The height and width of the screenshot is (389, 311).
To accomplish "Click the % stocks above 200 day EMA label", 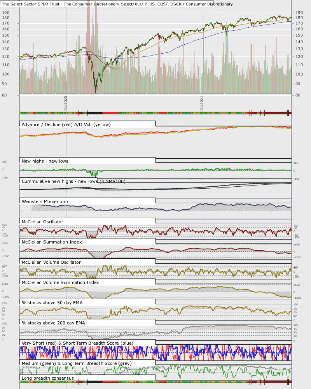I will point(53,323).
